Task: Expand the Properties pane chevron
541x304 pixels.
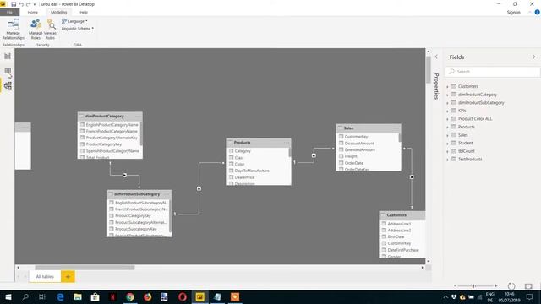Action: point(436,57)
